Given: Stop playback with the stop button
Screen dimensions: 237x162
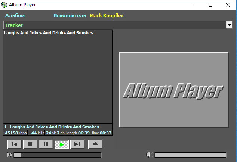Looking at the screenshot, I should click(30, 144).
